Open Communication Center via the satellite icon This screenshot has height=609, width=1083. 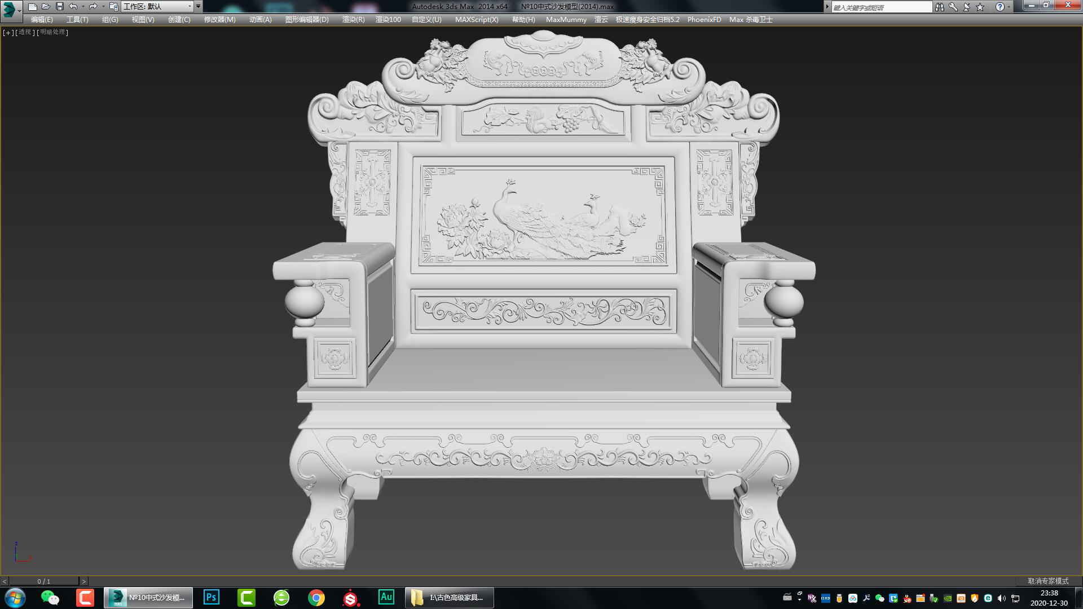click(966, 7)
